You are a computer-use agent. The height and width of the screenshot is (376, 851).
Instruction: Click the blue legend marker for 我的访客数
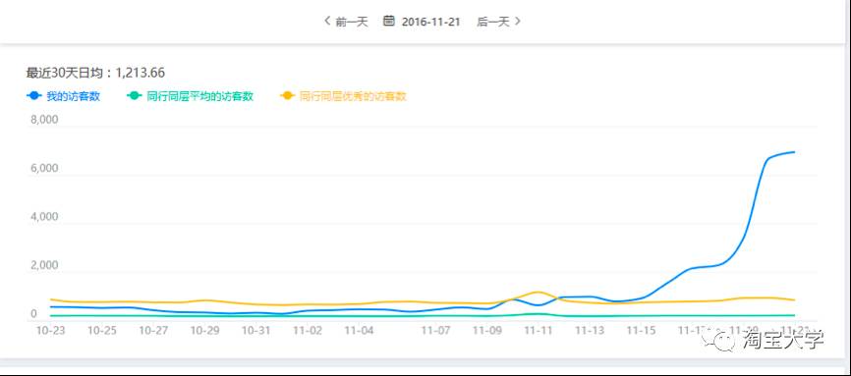coord(34,96)
